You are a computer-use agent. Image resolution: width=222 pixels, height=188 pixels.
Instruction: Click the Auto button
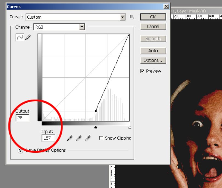(153, 51)
